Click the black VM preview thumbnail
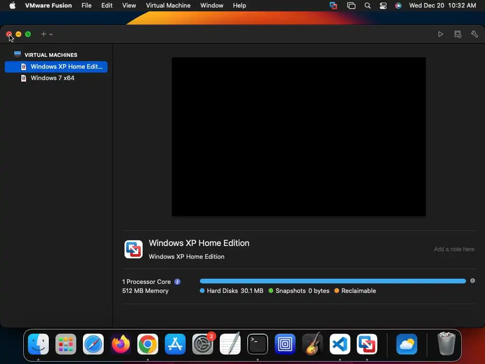The image size is (485, 364). [298, 136]
